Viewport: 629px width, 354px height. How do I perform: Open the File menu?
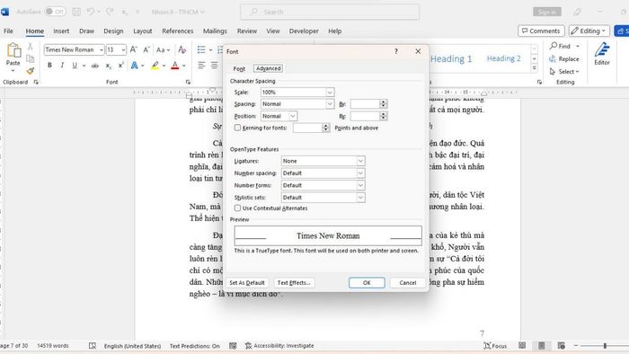coord(8,31)
